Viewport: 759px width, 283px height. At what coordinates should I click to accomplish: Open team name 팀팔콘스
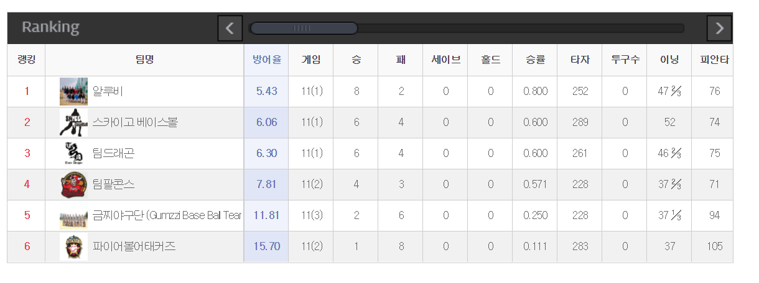coord(113,184)
